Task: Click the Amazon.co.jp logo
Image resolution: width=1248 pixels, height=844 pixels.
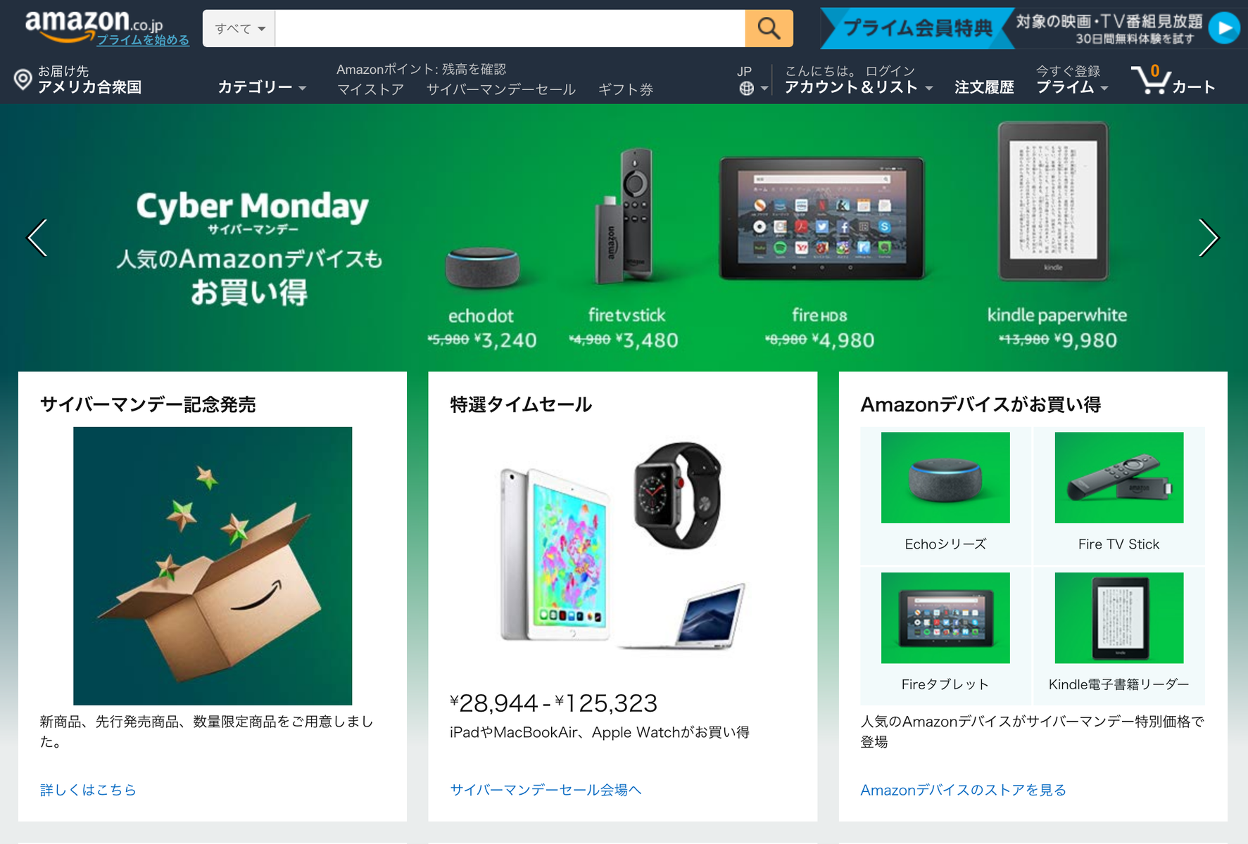Action: click(x=94, y=23)
